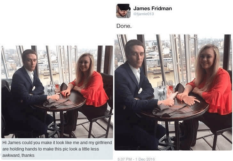The height and width of the screenshot is (161, 233).
Task: Click the woman's face in the original left photo
Action: click(84, 64)
